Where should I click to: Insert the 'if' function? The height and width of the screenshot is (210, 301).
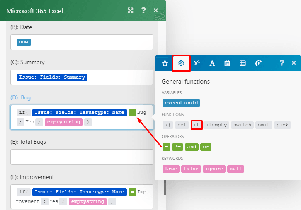[x=197, y=125]
